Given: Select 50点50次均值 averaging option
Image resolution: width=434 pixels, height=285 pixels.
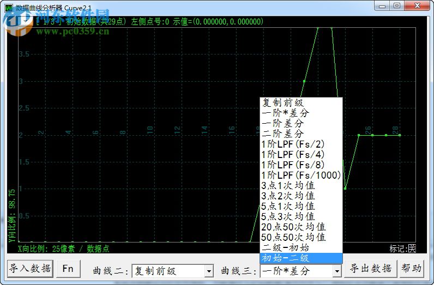Looking at the screenshot, I should coord(301,238).
